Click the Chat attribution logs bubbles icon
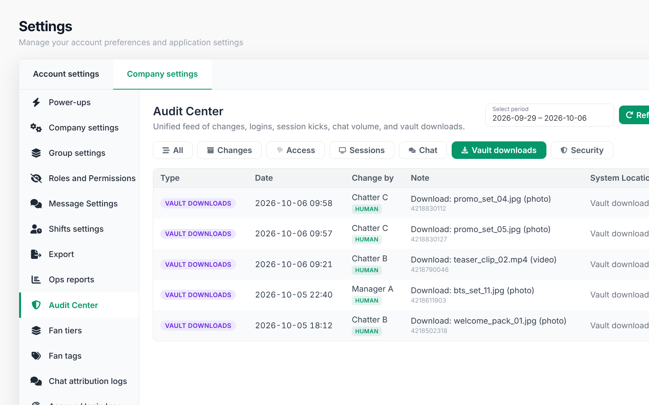Screen dimensions: 649x405 click(36, 381)
